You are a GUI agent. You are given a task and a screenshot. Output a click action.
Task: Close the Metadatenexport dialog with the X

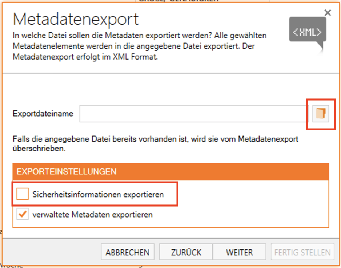pyautogui.click(x=328, y=13)
